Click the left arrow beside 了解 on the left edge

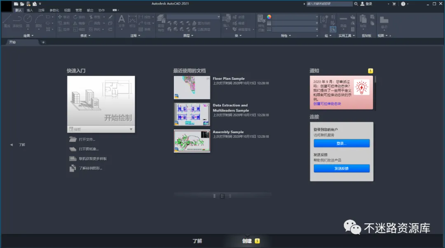[12, 145]
